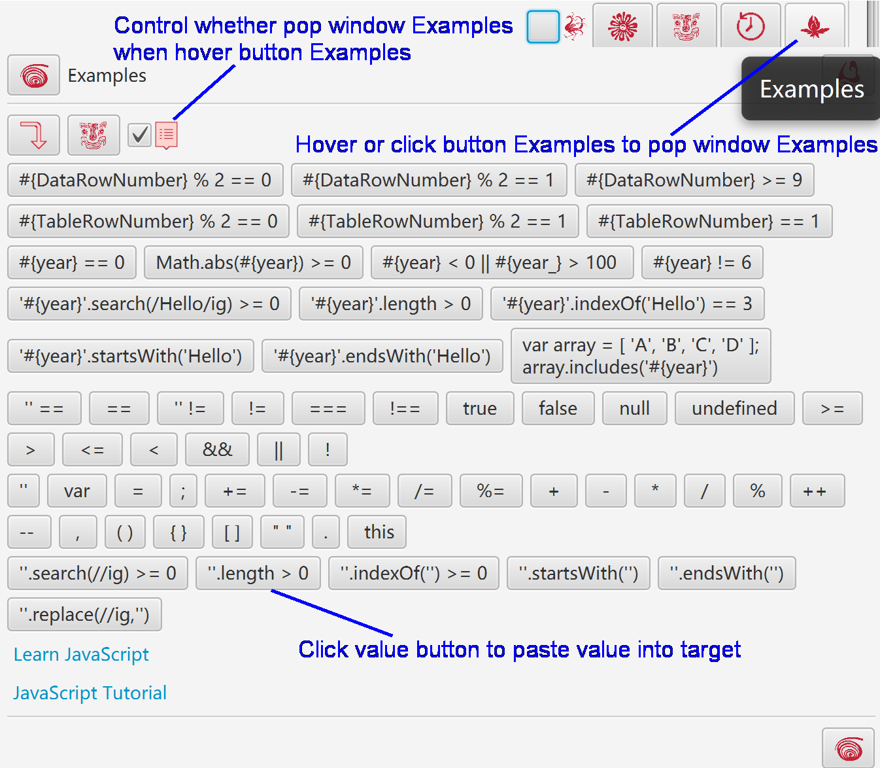
Task: Click the red list note icon beside the checkbox
Action: coord(166,135)
